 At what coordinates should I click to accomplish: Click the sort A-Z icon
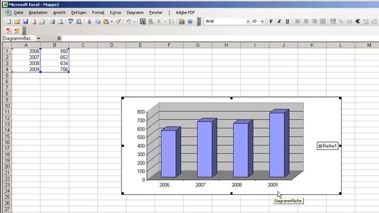[171, 21]
